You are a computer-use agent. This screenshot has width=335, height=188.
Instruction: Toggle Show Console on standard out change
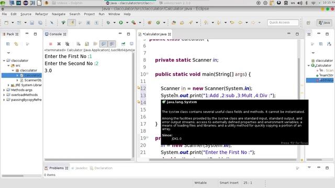104,44
